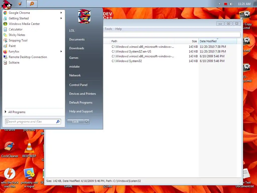This screenshot has width=257, height=193.
Task: Open shutdown options arrow beside Lock
Action: point(87,122)
